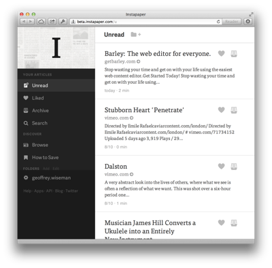Open the API link
This screenshot has width=272, height=268.
49,191
